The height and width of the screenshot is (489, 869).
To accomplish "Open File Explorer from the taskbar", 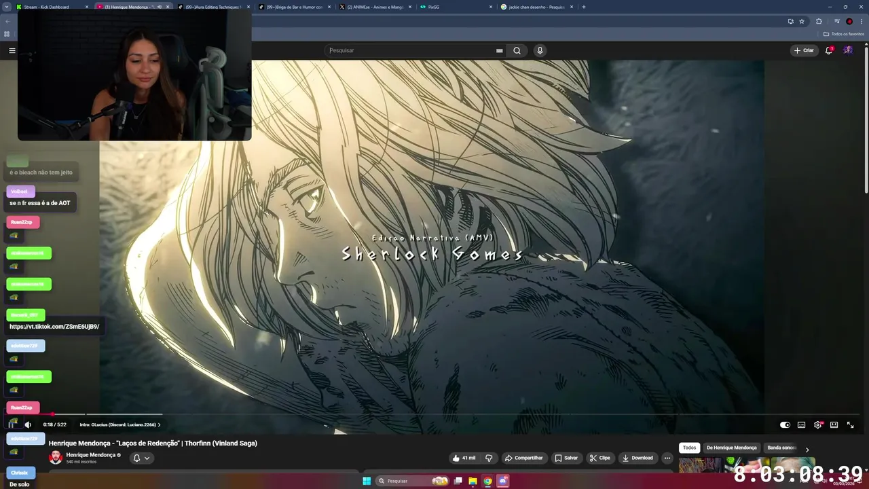I will point(473,481).
